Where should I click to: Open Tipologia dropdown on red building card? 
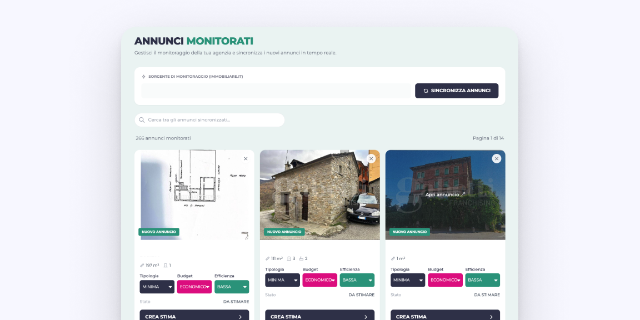pos(408,280)
